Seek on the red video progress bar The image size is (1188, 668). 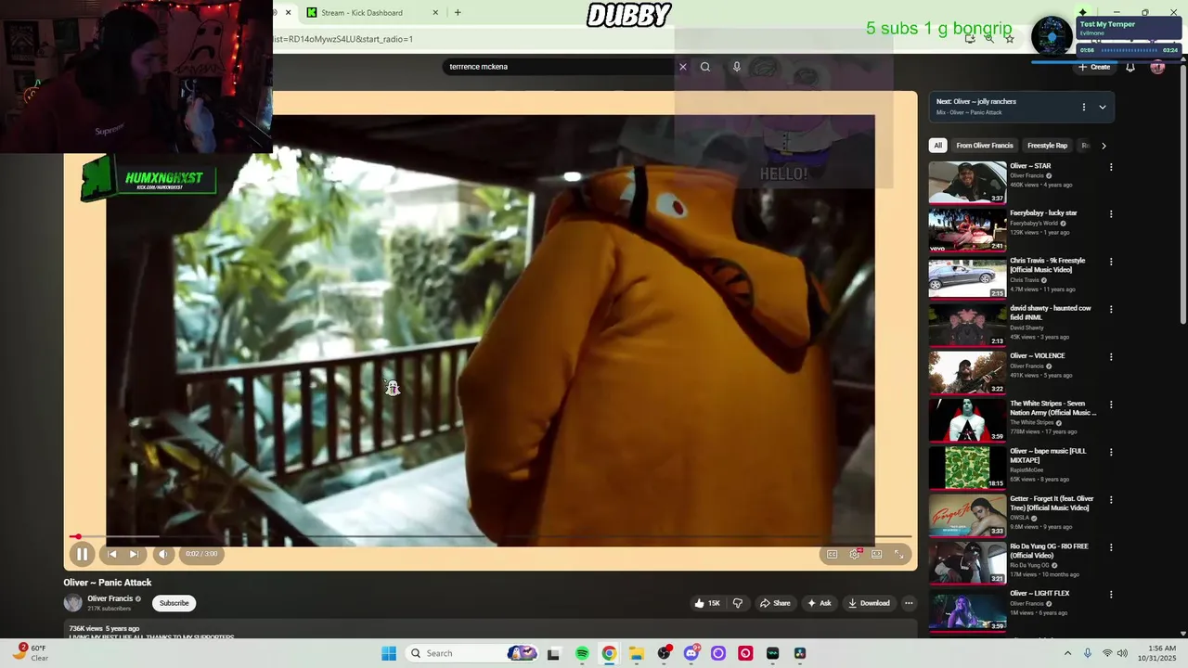coord(490,536)
